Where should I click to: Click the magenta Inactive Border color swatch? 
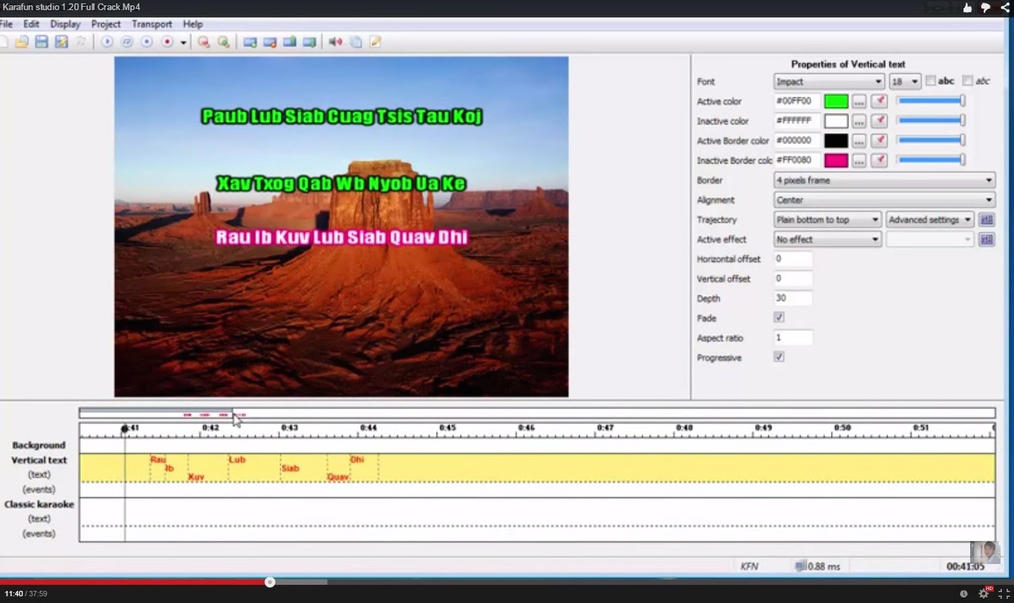click(x=836, y=160)
